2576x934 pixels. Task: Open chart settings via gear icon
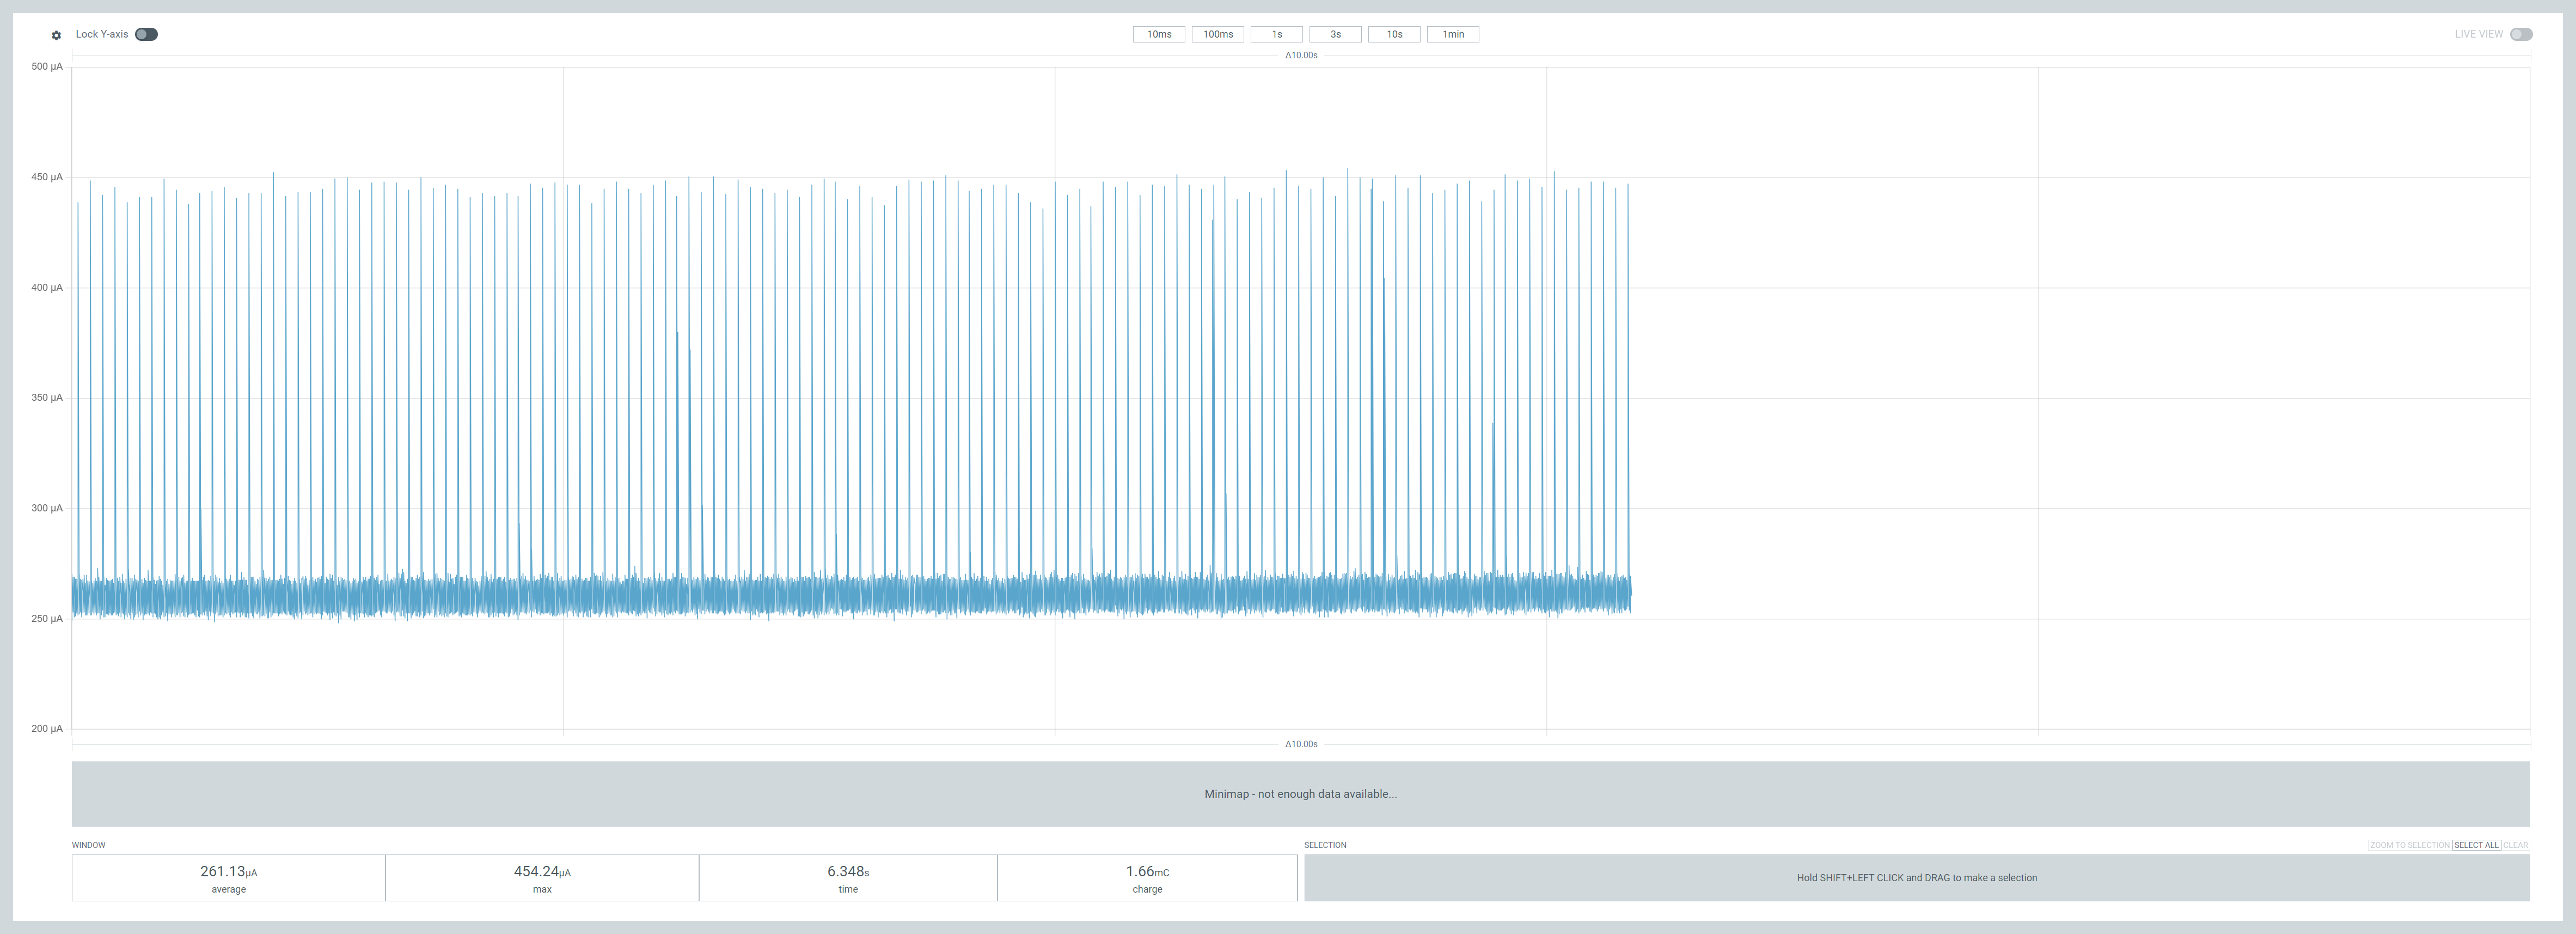(x=56, y=35)
